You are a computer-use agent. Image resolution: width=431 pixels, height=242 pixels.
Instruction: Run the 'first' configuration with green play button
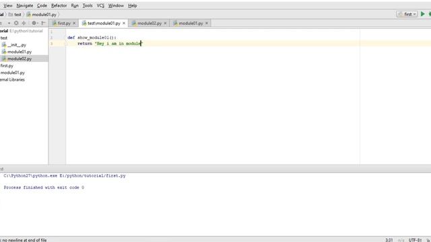tap(423, 14)
